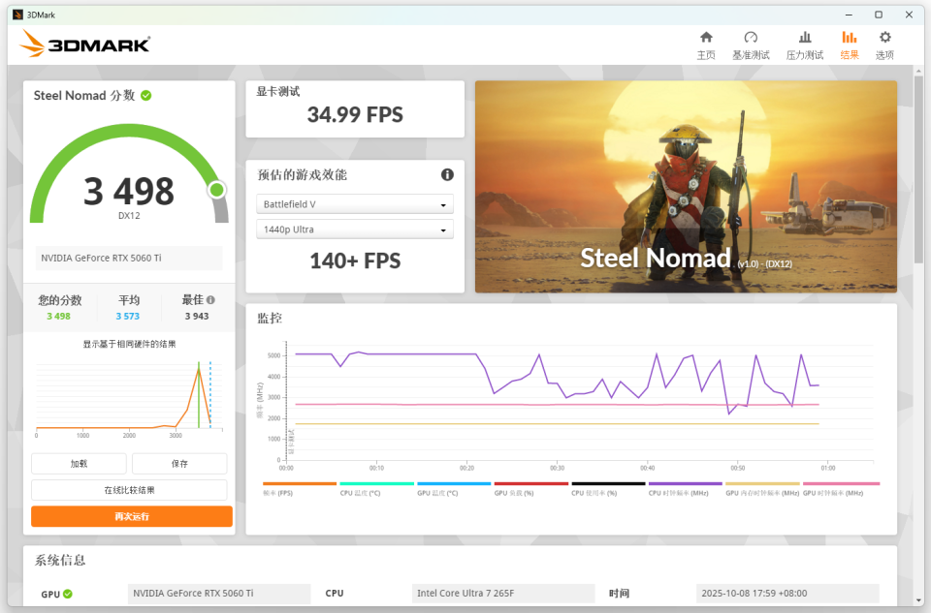The height and width of the screenshot is (613, 931).
Task: Click the 显卡测试 label
Action: point(278,92)
